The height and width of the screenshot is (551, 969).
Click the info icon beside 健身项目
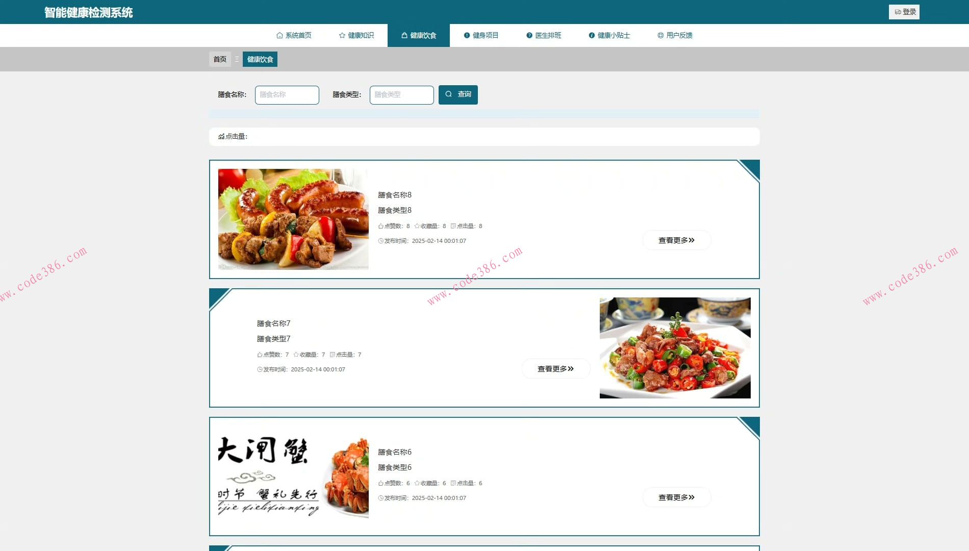467,35
